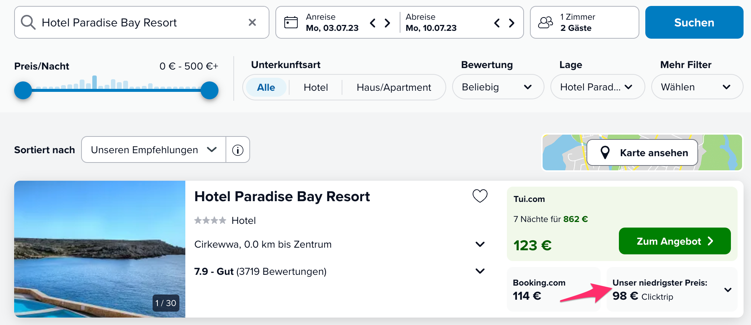This screenshot has height=325, width=751.
Task: Click the maximum price slider handle
Action: 210,90
